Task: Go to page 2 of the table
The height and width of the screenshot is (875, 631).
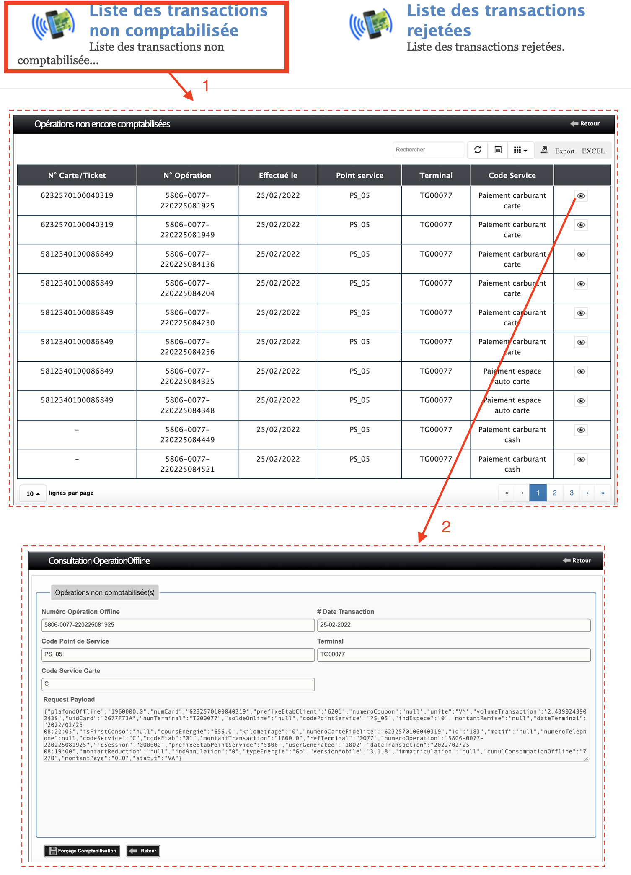Action: [x=554, y=493]
